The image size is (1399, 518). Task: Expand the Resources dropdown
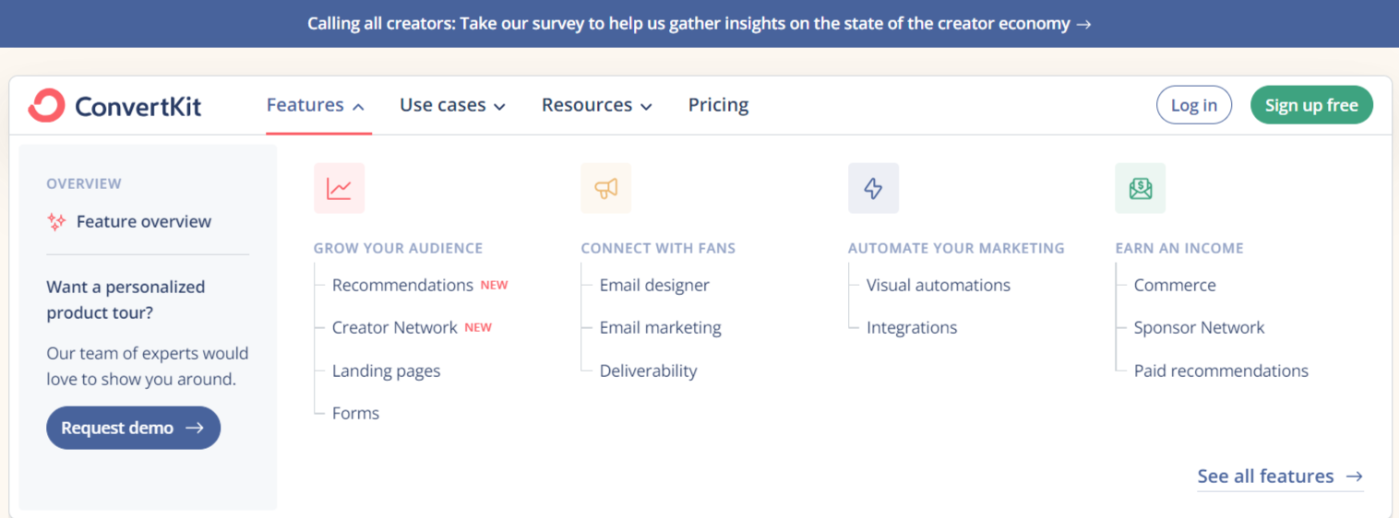coord(597,105)
